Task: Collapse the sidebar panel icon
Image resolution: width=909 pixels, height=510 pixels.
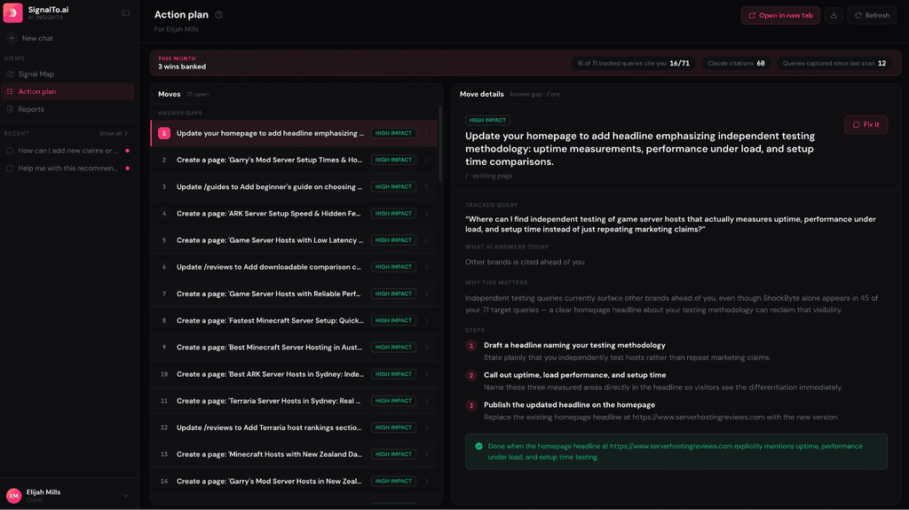Action: point(125,12)
